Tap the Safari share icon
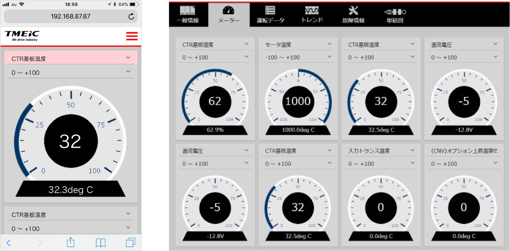The height and width of the screenshot is (251, 510). (70, 242)
